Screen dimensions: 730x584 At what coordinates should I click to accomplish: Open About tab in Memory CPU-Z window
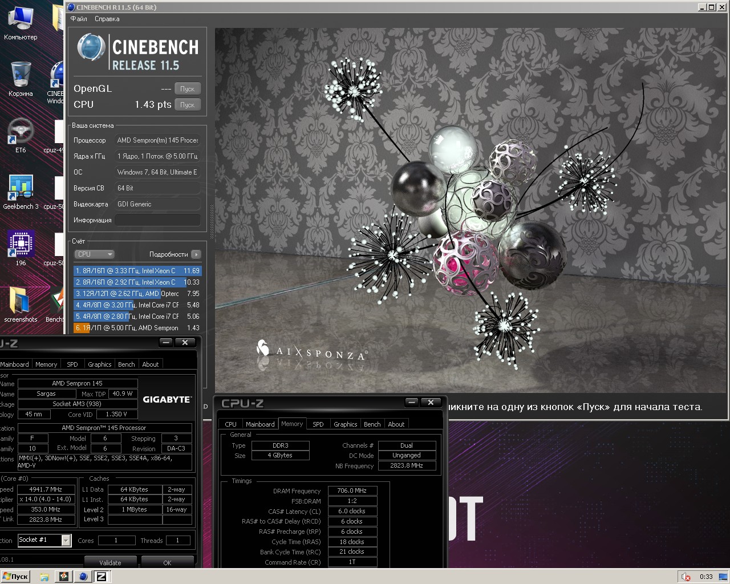(396, 424)
